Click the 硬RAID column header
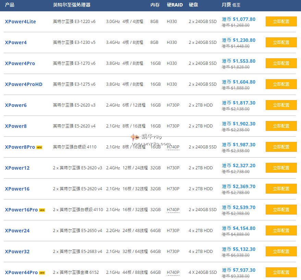Viewport: 301px width, 280px height. pos(174,5)
